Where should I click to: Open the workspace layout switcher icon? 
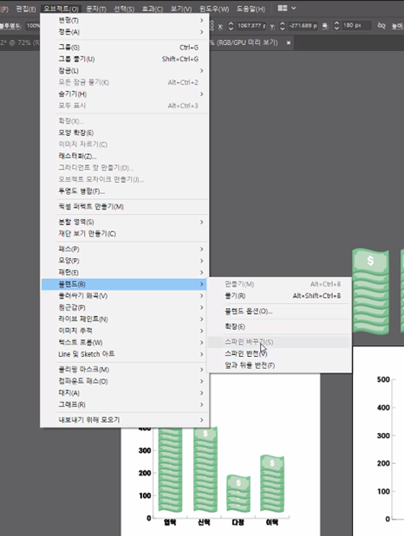pos(283,8)
